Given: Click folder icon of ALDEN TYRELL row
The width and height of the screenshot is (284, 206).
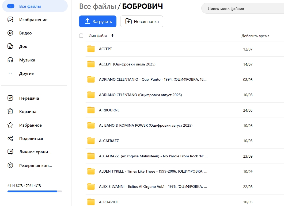Looking at the screenshot, I should 91,171.
